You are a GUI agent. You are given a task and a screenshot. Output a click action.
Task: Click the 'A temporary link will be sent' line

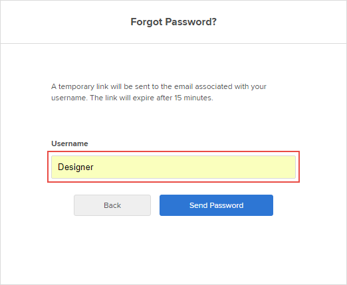(159, 86)
